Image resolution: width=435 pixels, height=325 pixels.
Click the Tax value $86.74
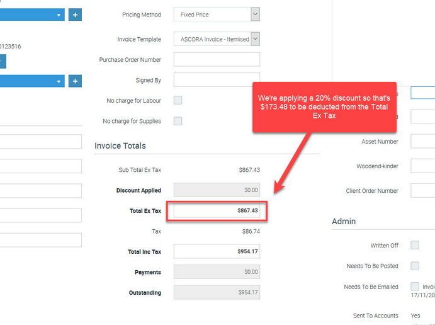tap(251, 231)
